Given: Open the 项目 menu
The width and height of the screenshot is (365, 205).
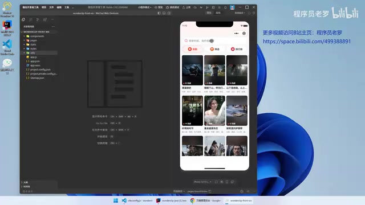Looking at the screenshot, I should click(44, 7).
